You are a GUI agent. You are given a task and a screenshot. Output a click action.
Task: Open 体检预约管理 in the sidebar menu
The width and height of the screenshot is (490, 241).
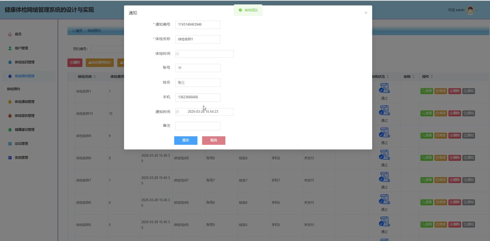[28, 76]
